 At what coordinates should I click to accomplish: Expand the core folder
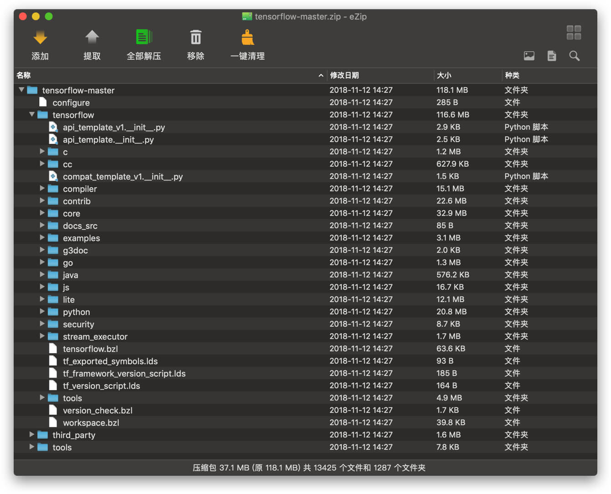pyautogui.click(x=42, y=213)
